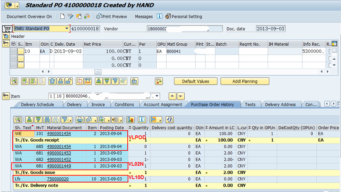Viewport: 341px width, 192px height.
Task: Sort purchase order history ascending
Action: 29,120
